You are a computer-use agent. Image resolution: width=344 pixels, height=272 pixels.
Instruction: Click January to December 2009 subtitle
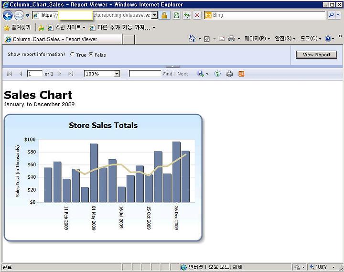coord(39,104)
